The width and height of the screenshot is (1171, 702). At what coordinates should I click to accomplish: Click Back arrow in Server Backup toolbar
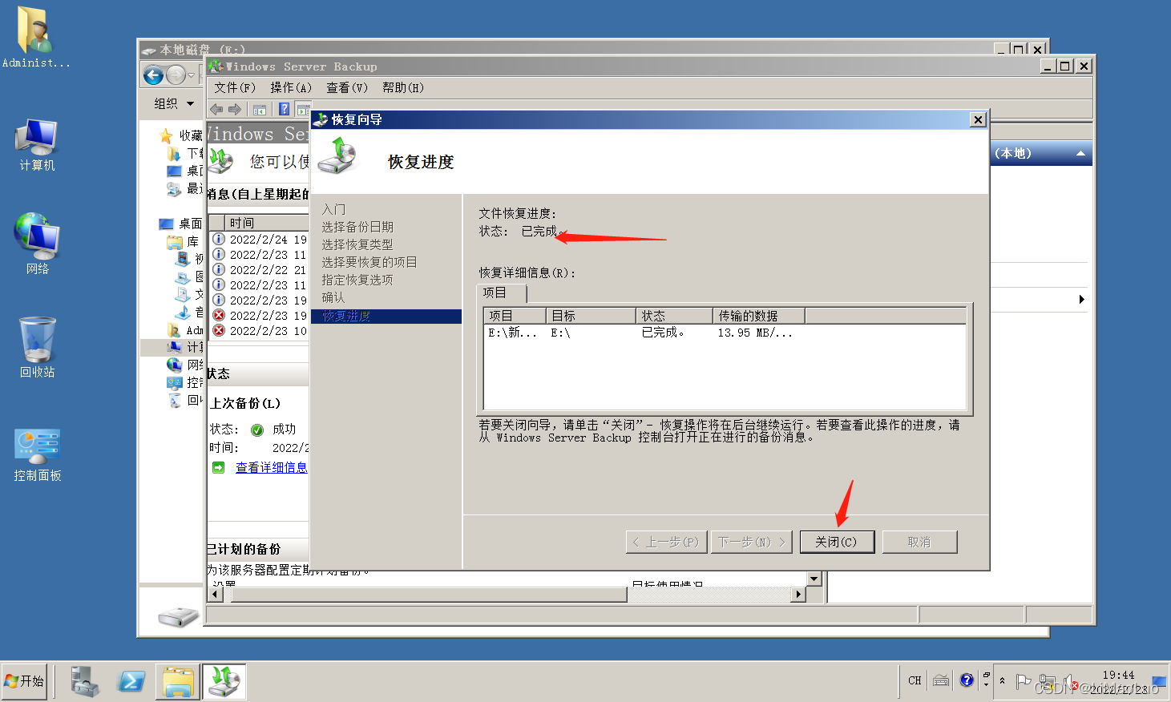click(216, 109)
